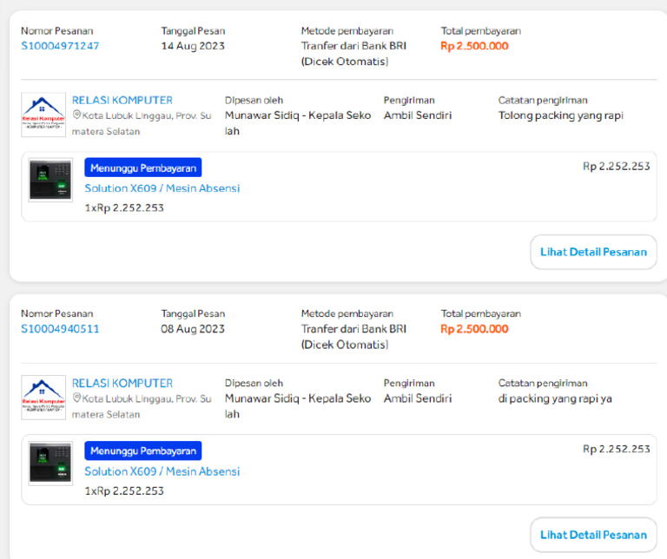667x559 pixels.
Task: Open Solution X609 product link in 08 Aug order
Action: point(162,471)
